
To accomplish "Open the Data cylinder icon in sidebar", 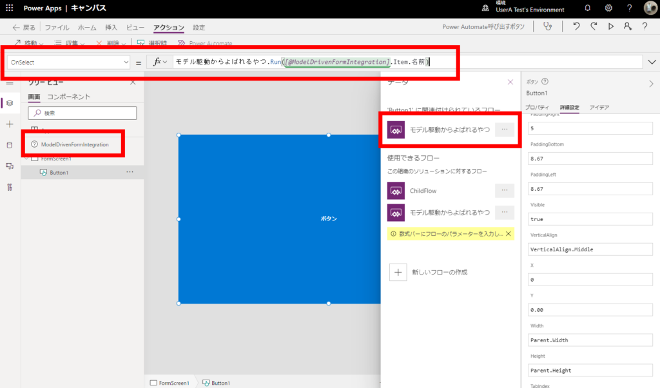I will (10, 145).
